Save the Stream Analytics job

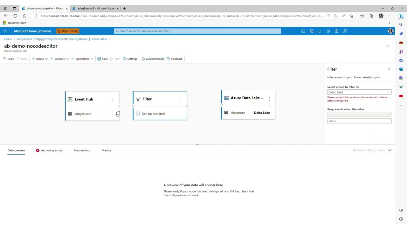(x=103, y=59)
